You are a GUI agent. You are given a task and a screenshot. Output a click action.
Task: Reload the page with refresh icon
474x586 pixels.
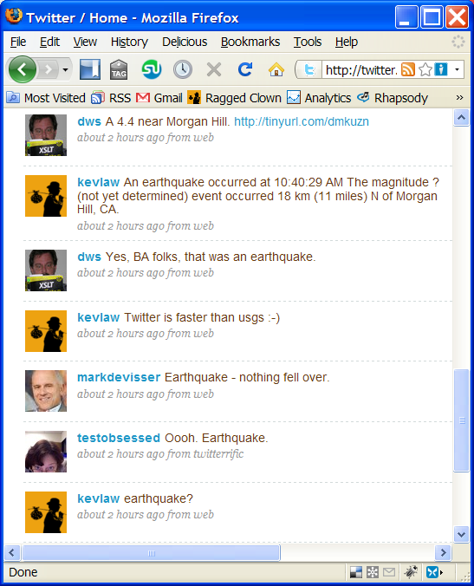(x=245, y=69)
